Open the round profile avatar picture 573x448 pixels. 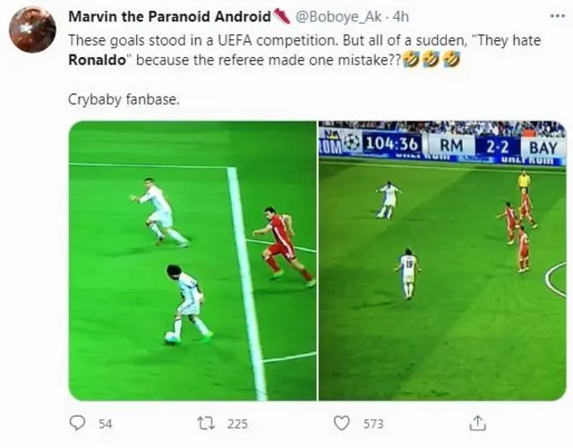click(32, 30)
